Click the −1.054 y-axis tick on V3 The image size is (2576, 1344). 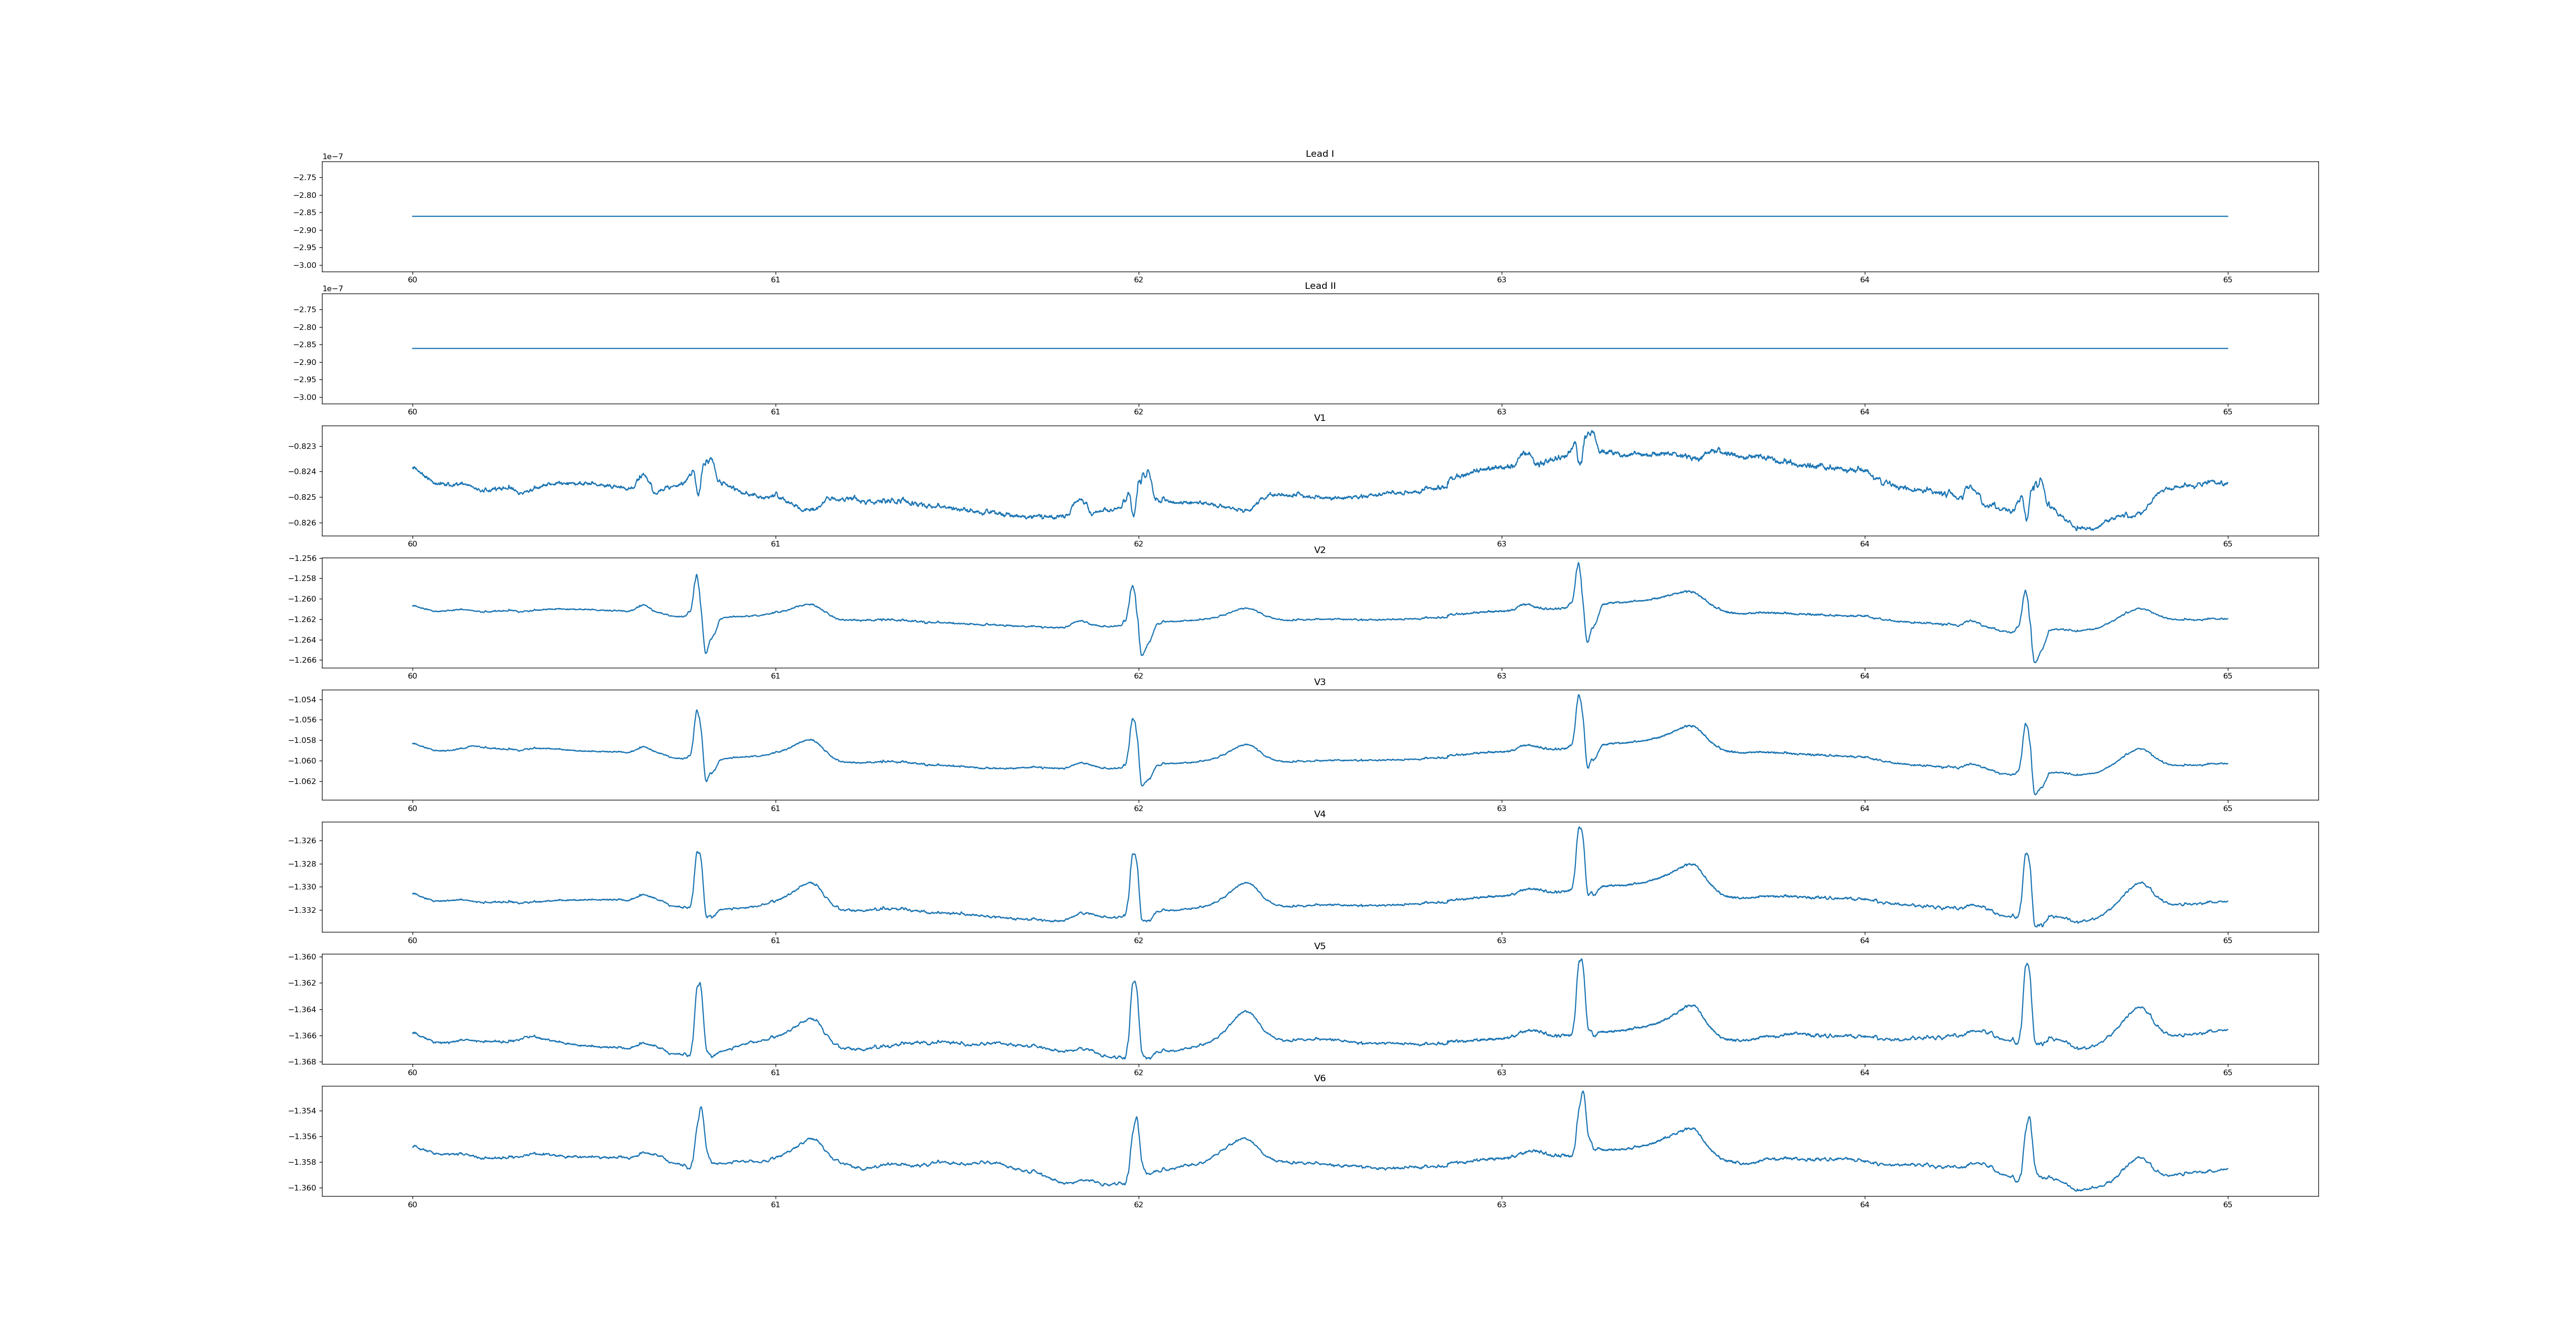tap(303, 700)
